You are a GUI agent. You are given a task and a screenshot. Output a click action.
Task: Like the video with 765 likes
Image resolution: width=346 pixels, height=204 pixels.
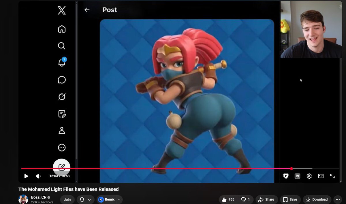(x=228, y=199)
